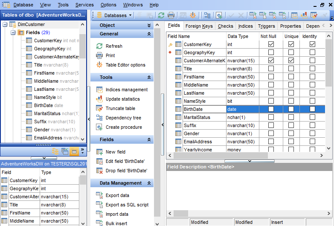Screen dimensions: 334x226
Task: Click the Truncate table toolbar icon
Action: point(314,15)
